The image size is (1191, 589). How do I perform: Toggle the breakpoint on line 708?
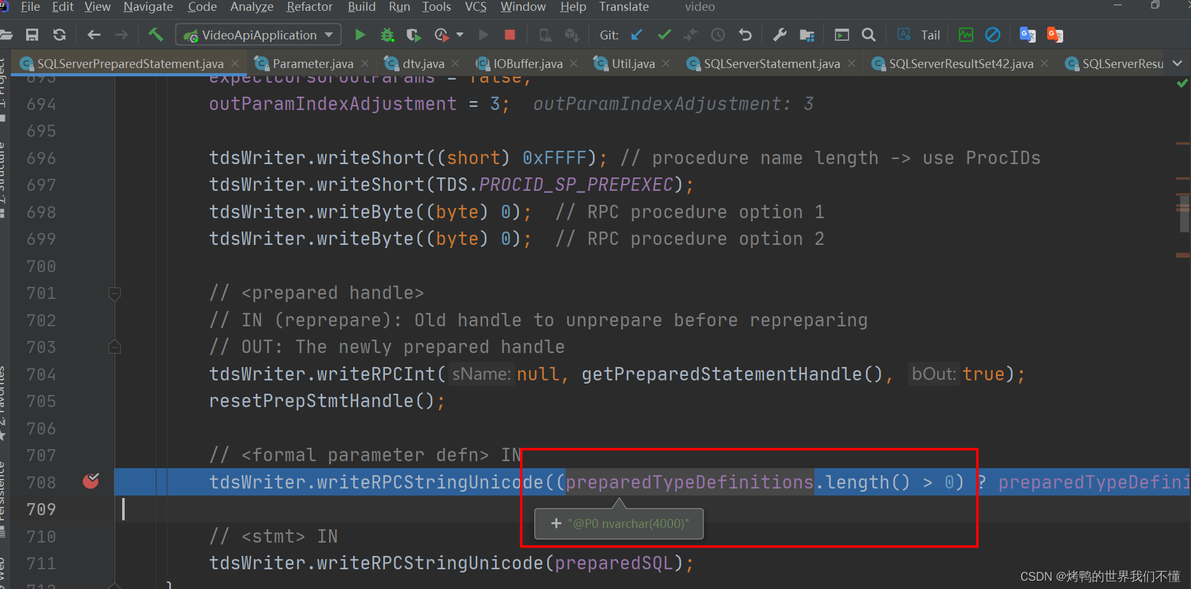click(x=91, y=482)
